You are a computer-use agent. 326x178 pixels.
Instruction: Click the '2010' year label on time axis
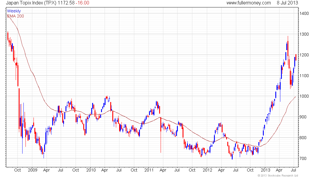pyautogui.click(x=91, y=170)
